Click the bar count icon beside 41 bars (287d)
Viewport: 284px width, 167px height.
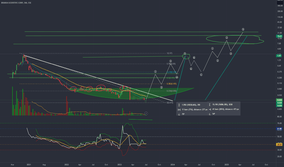click(210, 109)
